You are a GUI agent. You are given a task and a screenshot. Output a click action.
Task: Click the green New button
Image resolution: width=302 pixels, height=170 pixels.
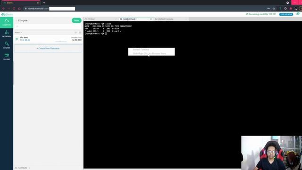point(76,20)
